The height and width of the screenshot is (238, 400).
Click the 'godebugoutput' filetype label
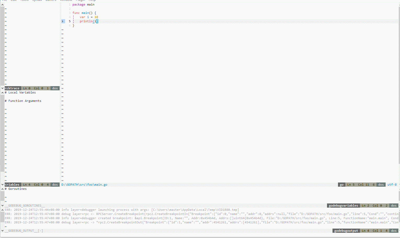(346, 231)
